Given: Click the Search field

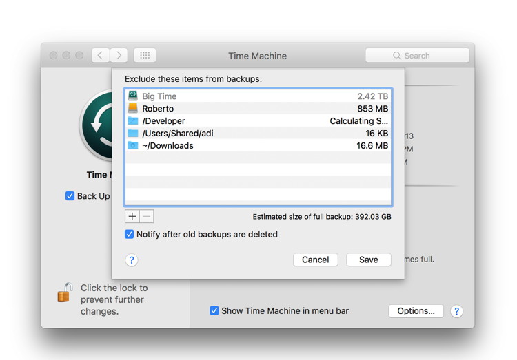Looking at the screenshot, I should (x=417, y=55).
